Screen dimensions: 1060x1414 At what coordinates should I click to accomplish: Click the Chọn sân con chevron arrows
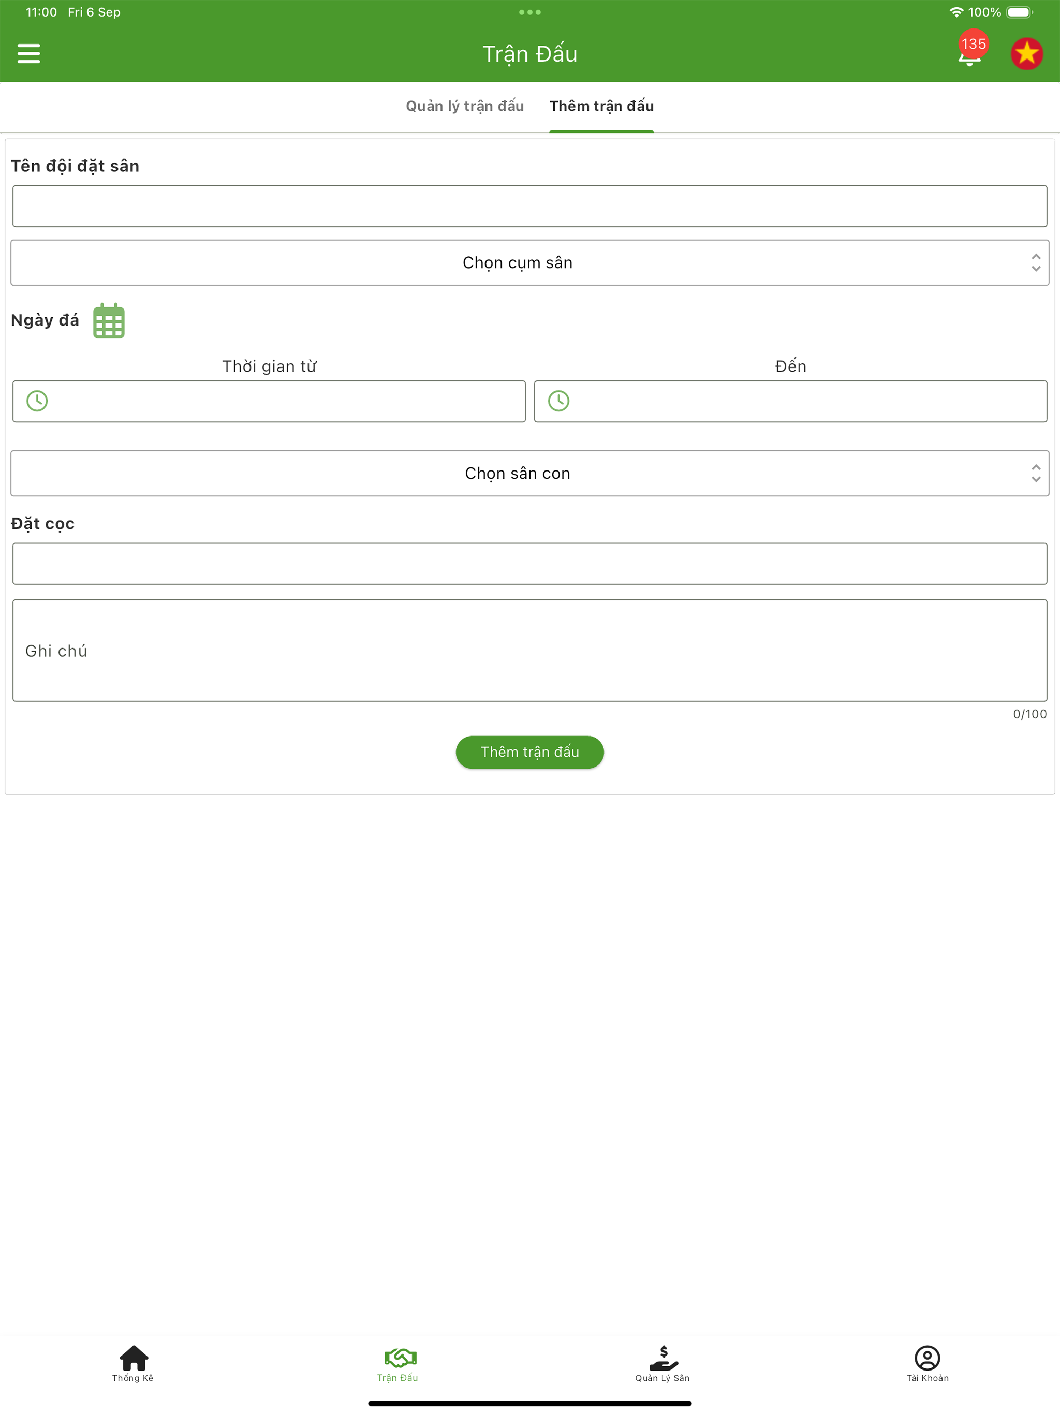pyautogui.click(x=1036, y=474)
